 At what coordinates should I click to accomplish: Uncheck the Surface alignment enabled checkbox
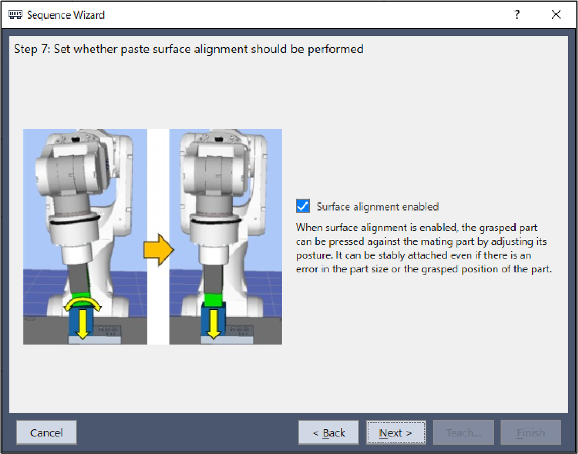303,206
